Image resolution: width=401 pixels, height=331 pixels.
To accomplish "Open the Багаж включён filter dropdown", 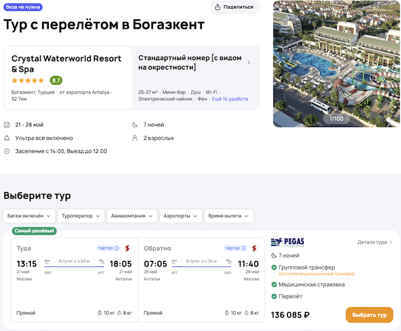I will (28, 216).
